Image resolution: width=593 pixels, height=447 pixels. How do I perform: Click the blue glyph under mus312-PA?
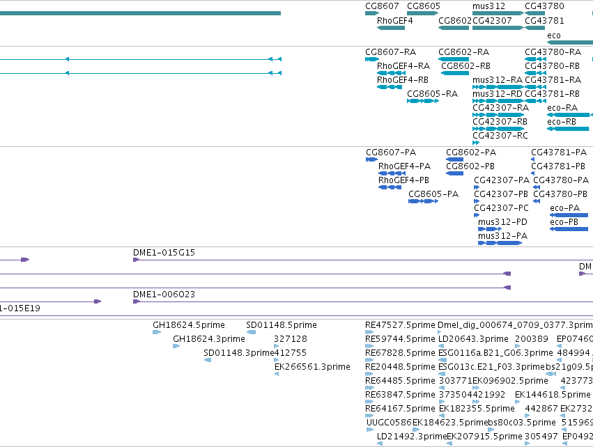tap(500, 243)
